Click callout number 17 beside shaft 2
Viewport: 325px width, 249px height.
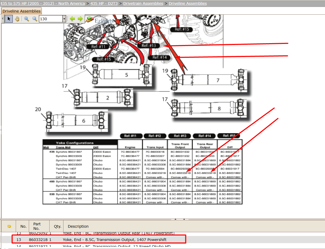[x=65, y=86]
